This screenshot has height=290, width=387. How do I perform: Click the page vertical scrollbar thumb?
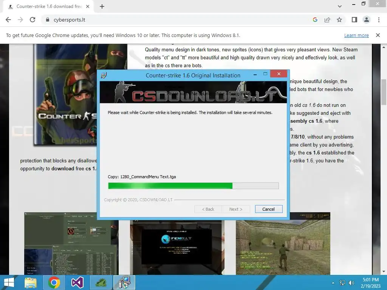click(x=384, y=92)
